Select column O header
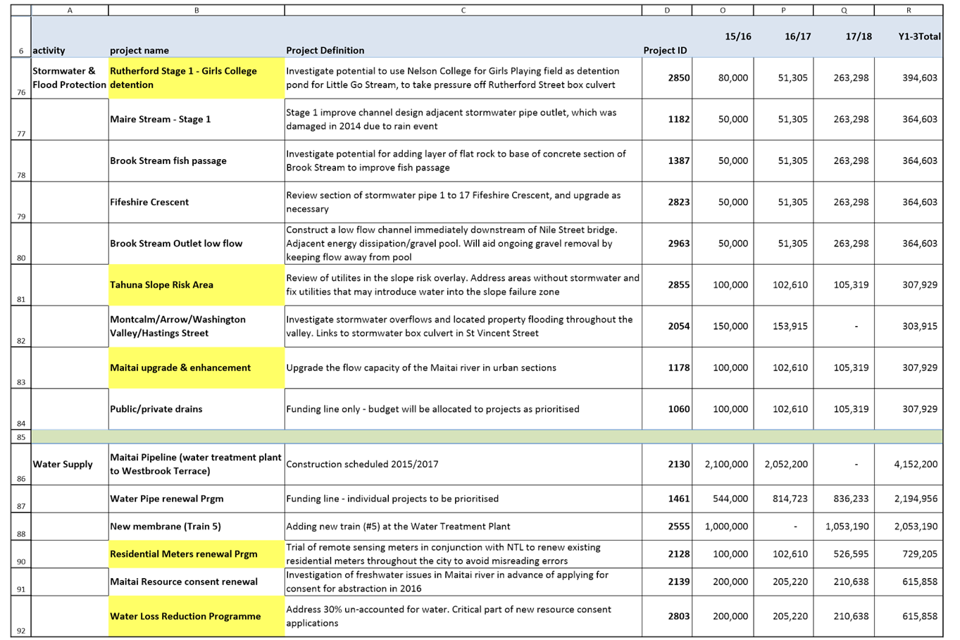This screenshot has width=960, height=640. [x=723, y=10]
